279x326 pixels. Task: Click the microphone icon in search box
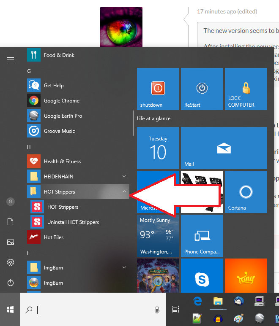157,310
